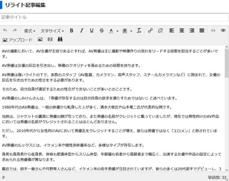
Task: Open the source code view icon
Action: (213, 31)
